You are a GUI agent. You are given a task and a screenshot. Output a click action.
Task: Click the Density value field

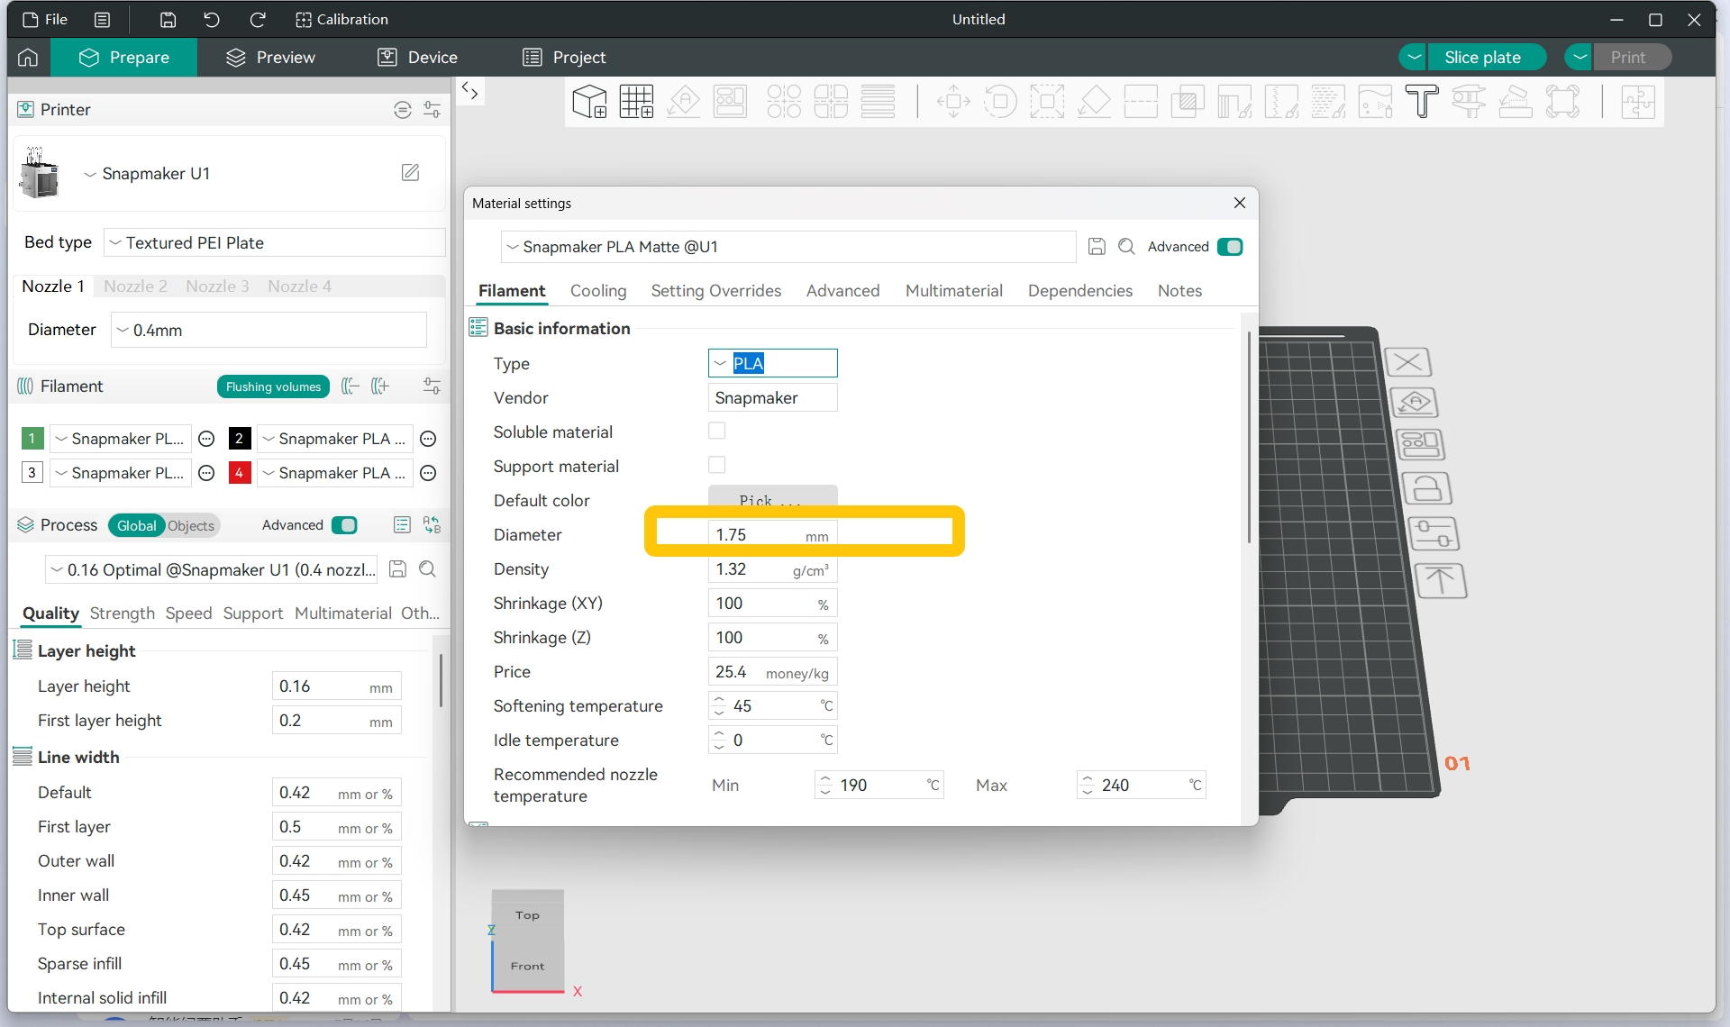773,569
